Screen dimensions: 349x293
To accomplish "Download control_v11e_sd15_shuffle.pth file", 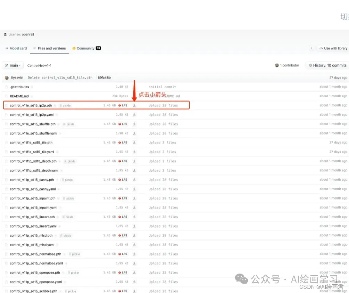I will pyautogui.click(x=134, y=124).
